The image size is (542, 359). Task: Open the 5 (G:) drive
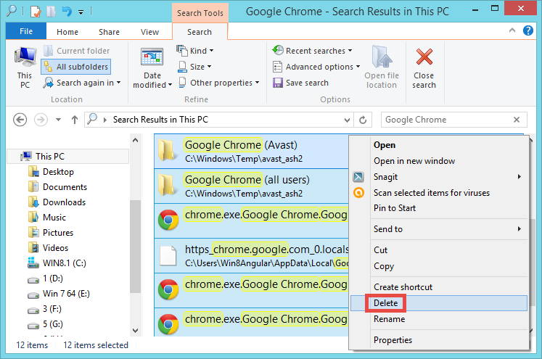(x=46, y=323)
